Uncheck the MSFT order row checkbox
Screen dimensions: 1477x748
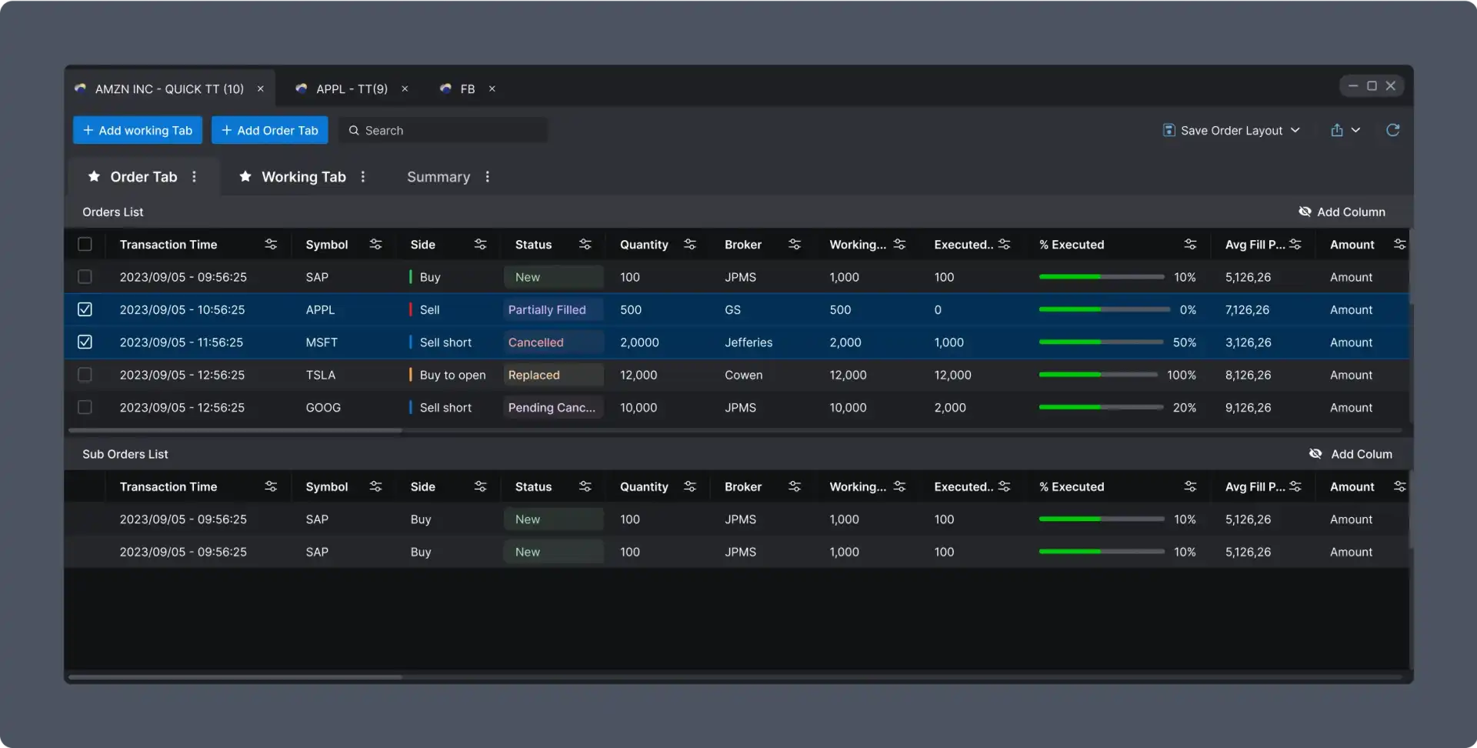tap(85, 342)
